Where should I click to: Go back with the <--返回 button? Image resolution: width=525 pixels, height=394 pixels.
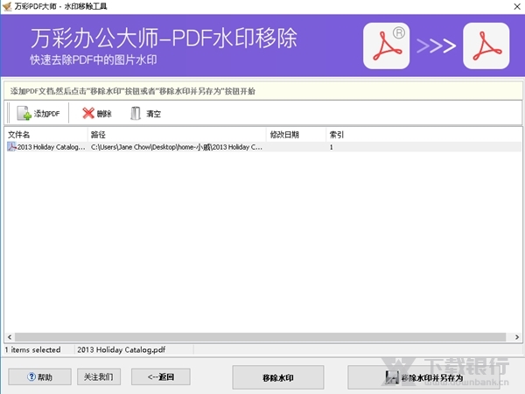161,376
